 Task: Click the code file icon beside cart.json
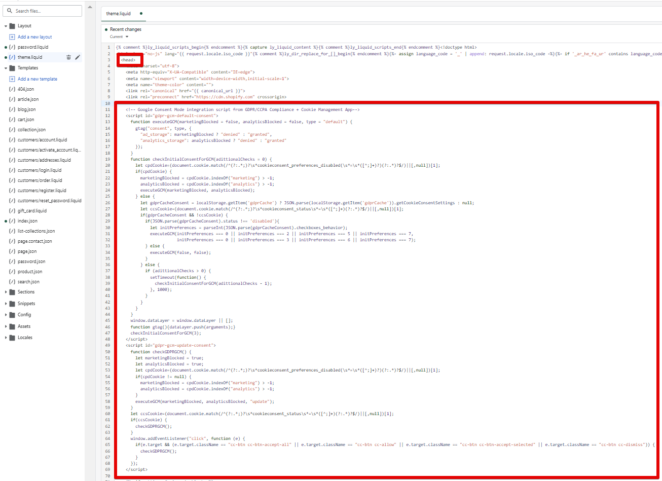pos(12,120)
